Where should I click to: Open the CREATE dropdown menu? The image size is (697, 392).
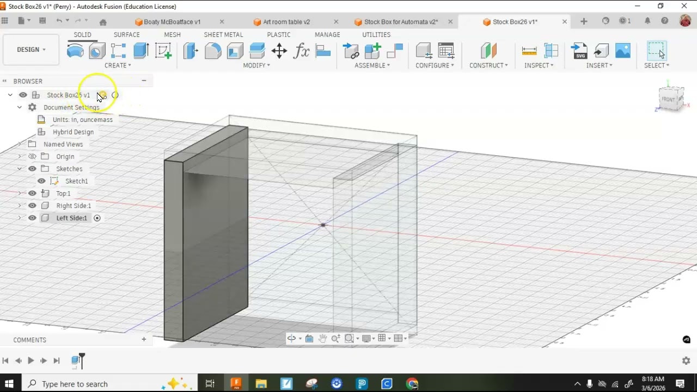[118, 65]
